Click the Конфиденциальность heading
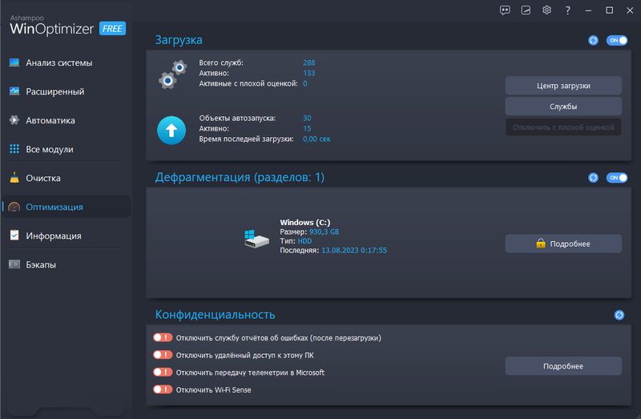 click(215, 314)
